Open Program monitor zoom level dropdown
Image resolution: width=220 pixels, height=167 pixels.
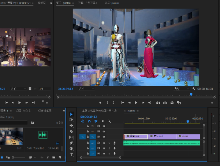86,89
